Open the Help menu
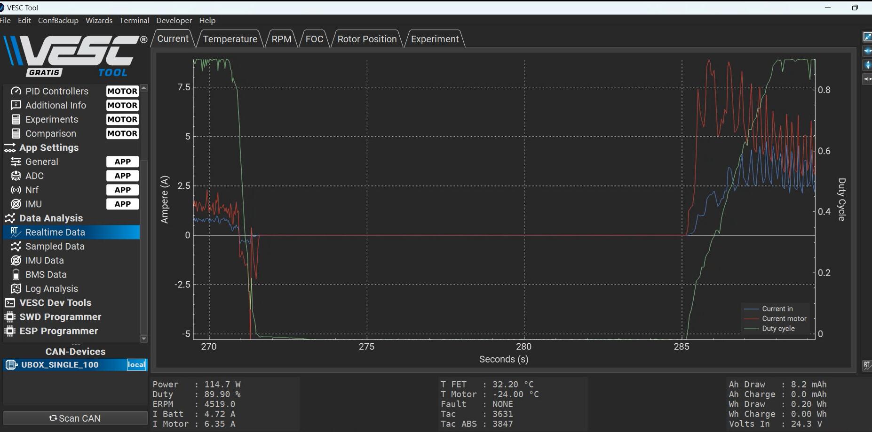872x432 pixels. point(207,20)
